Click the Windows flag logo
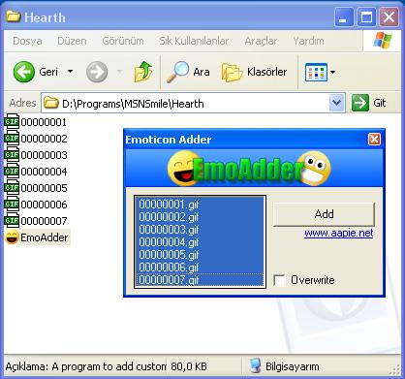This screenshot has height=379, width=405. coord(383,41)
